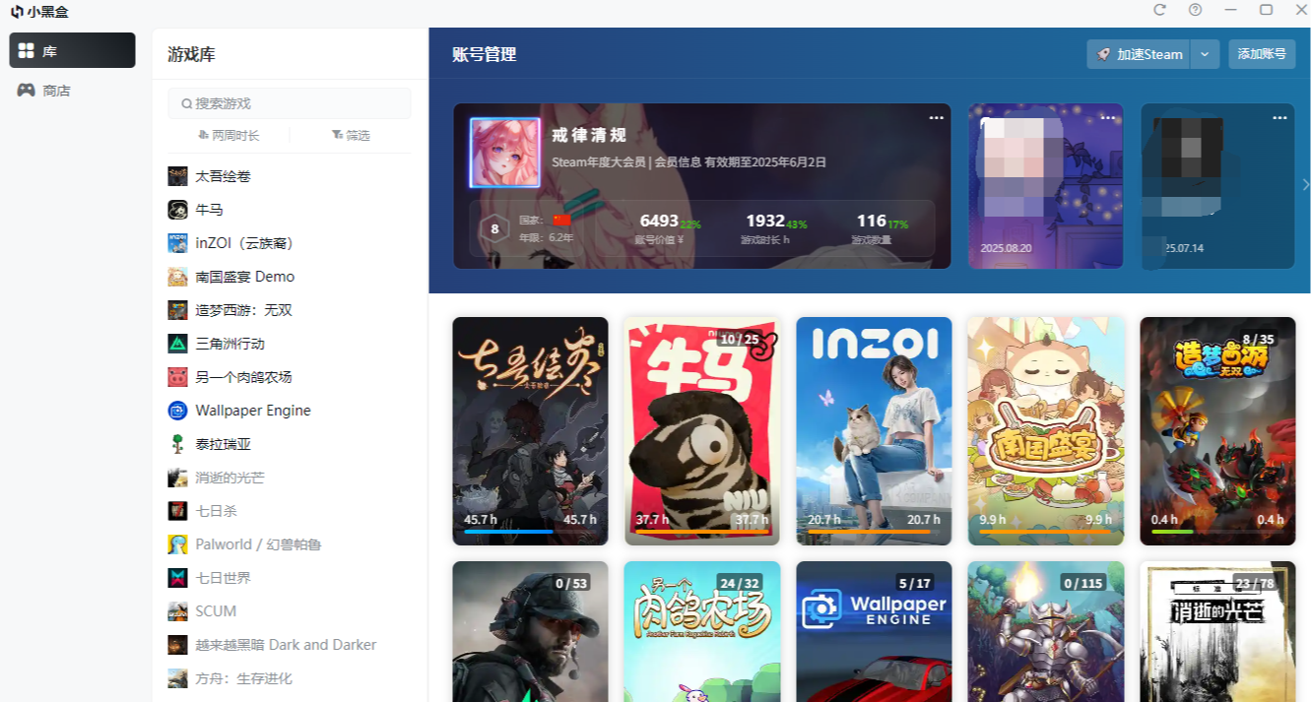The width and height of the screenshot is (1311, 702).
Task: Open the 造梦西游 无双 cover card
Action: click(1217, 430)
